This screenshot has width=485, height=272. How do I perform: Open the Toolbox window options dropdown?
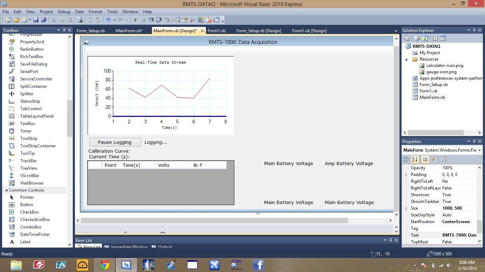coord(59,30)
